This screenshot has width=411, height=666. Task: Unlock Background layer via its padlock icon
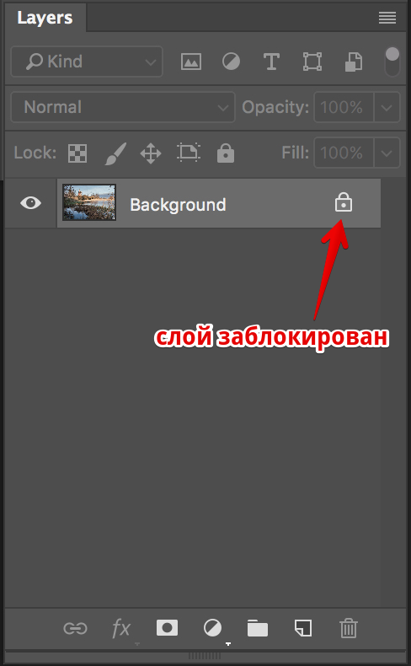(x=343, y=201)
